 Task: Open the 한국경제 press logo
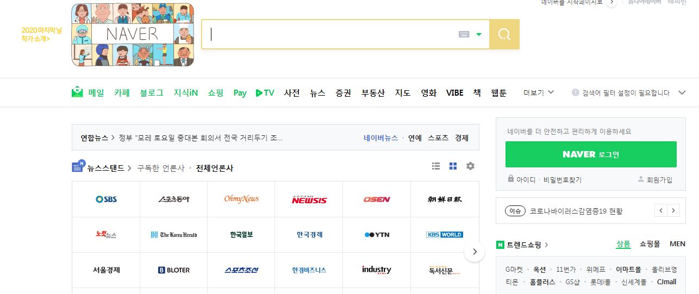tap(309, 235)
